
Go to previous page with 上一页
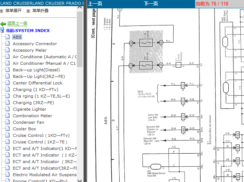[x=95, y=4]
